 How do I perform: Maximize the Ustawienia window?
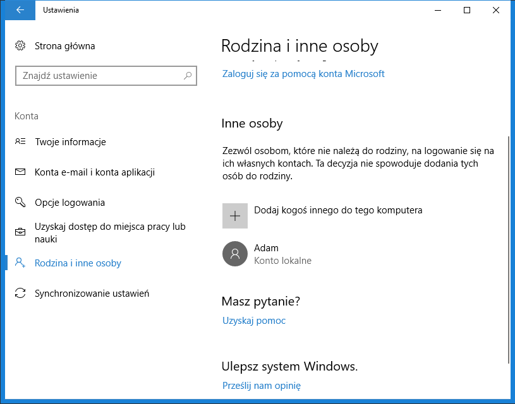[467, 10]
